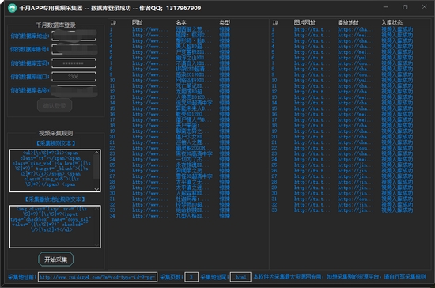Click the 视频采集规则 group heading
This screenshot has width=435, height=288.
click(56, 133)
